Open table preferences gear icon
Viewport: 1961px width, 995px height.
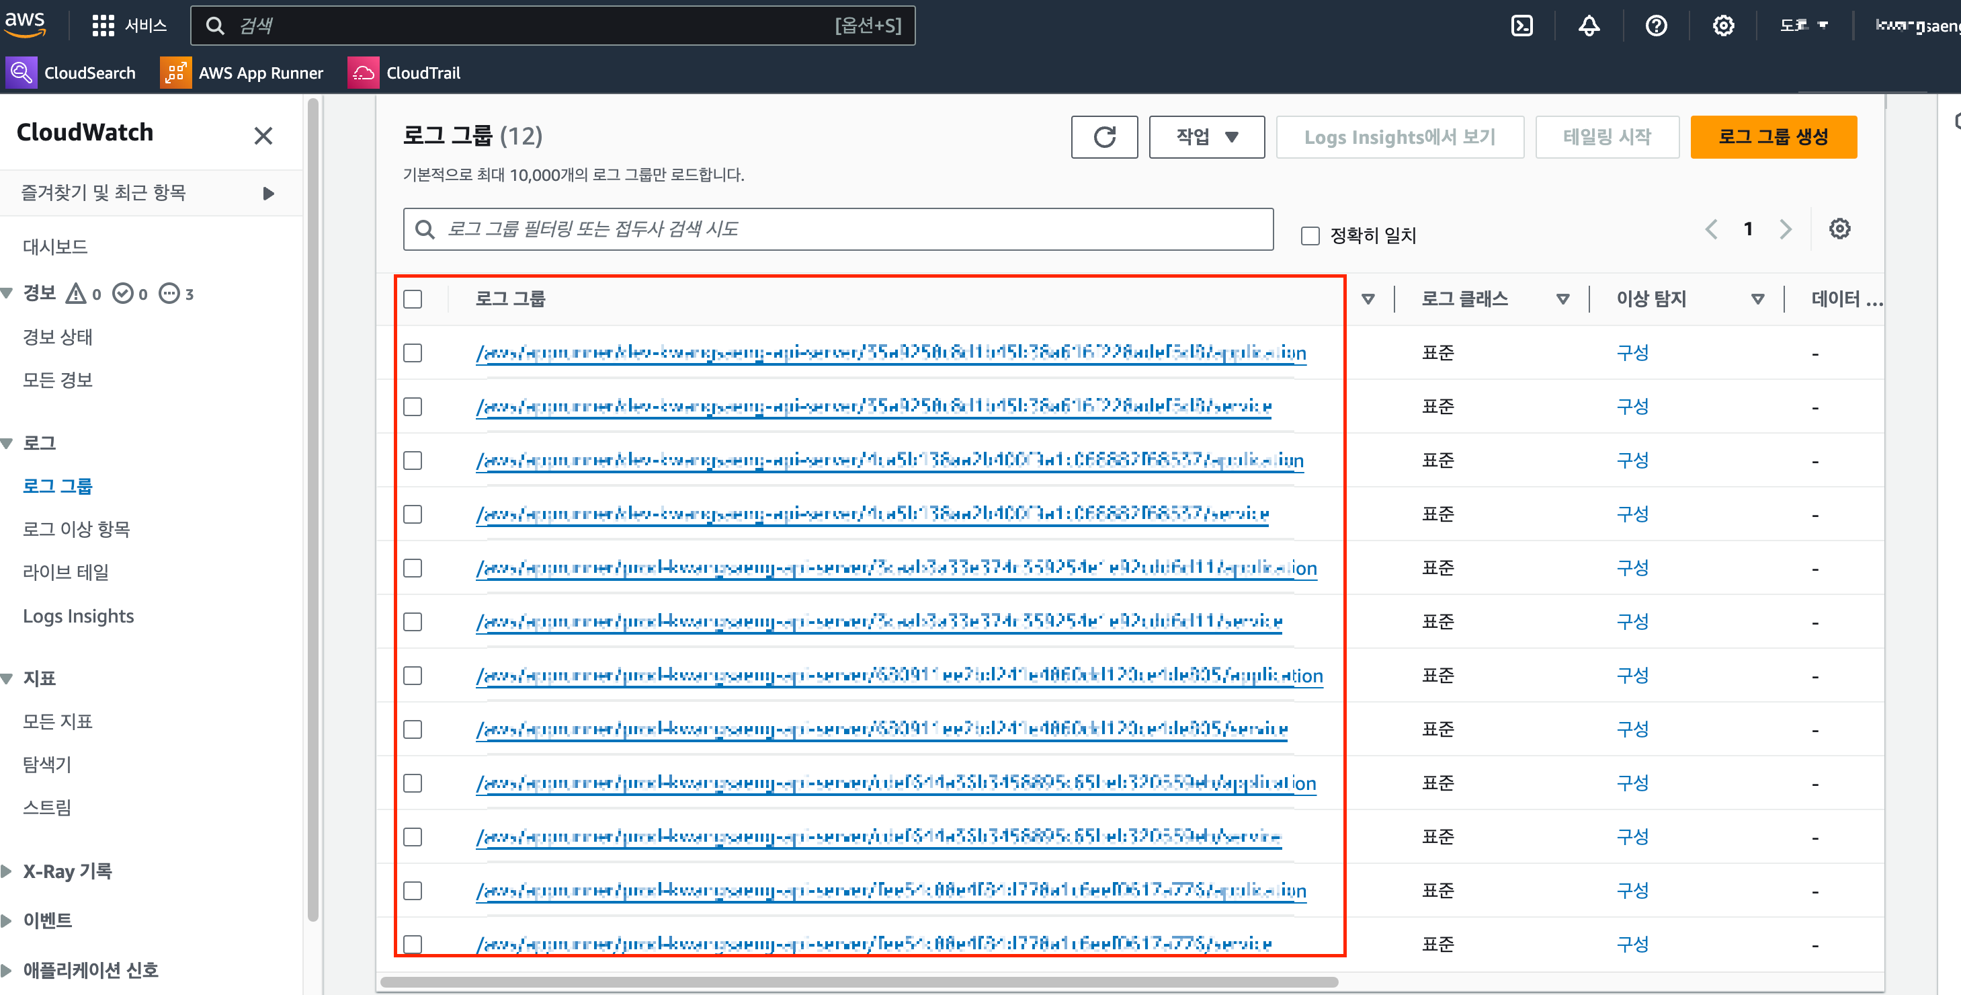tap(1839, 229)
